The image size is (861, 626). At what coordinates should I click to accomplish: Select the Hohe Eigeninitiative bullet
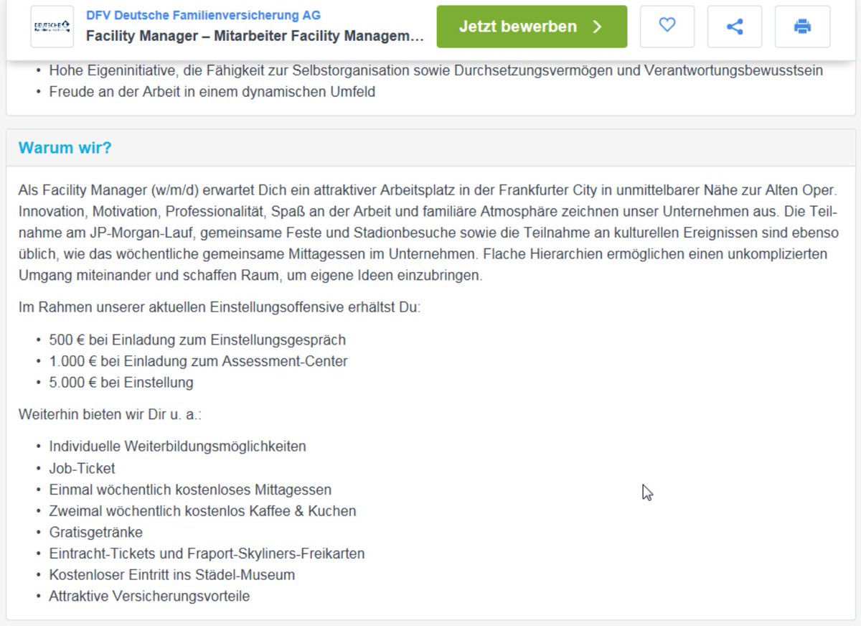[x=436, y=71]
